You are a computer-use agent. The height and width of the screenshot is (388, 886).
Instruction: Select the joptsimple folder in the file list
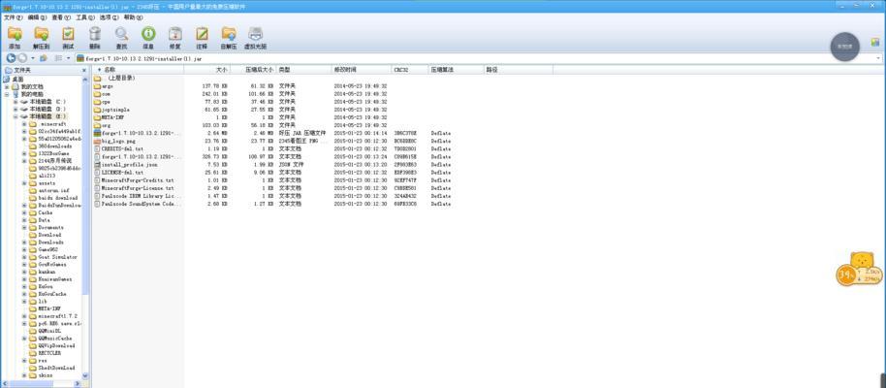[111, 110]
